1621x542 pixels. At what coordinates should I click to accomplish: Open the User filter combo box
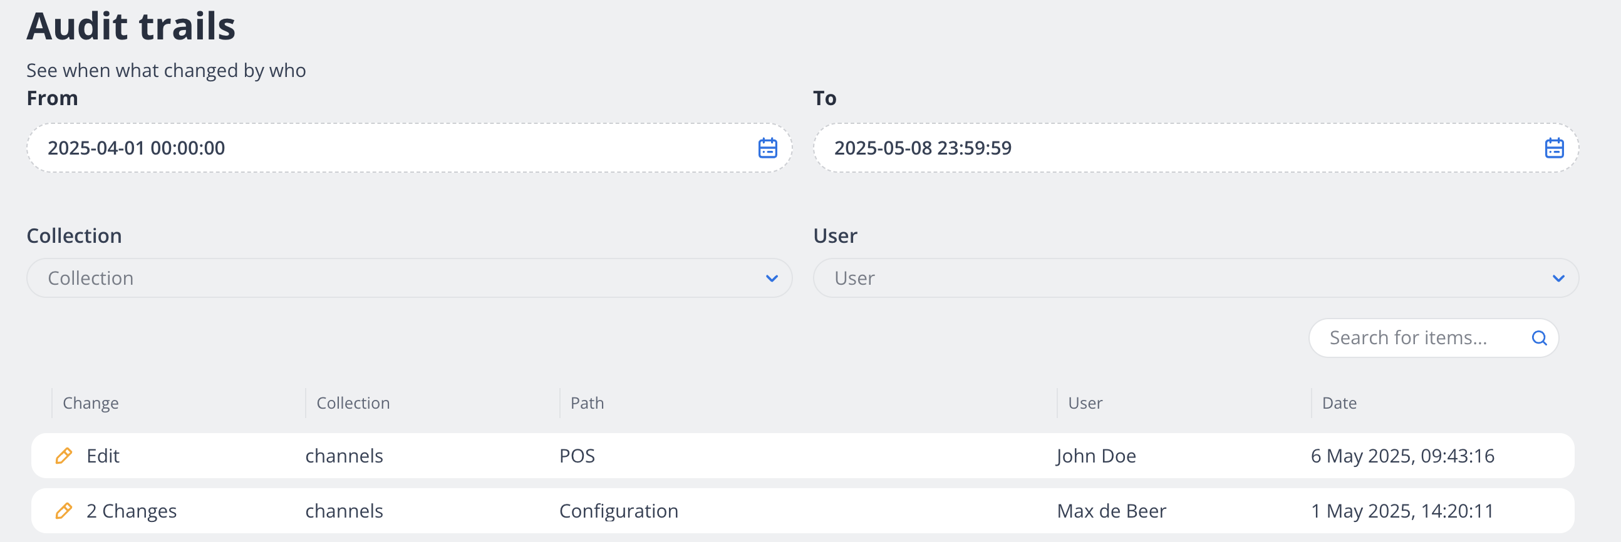click(x=1183, y=279)
